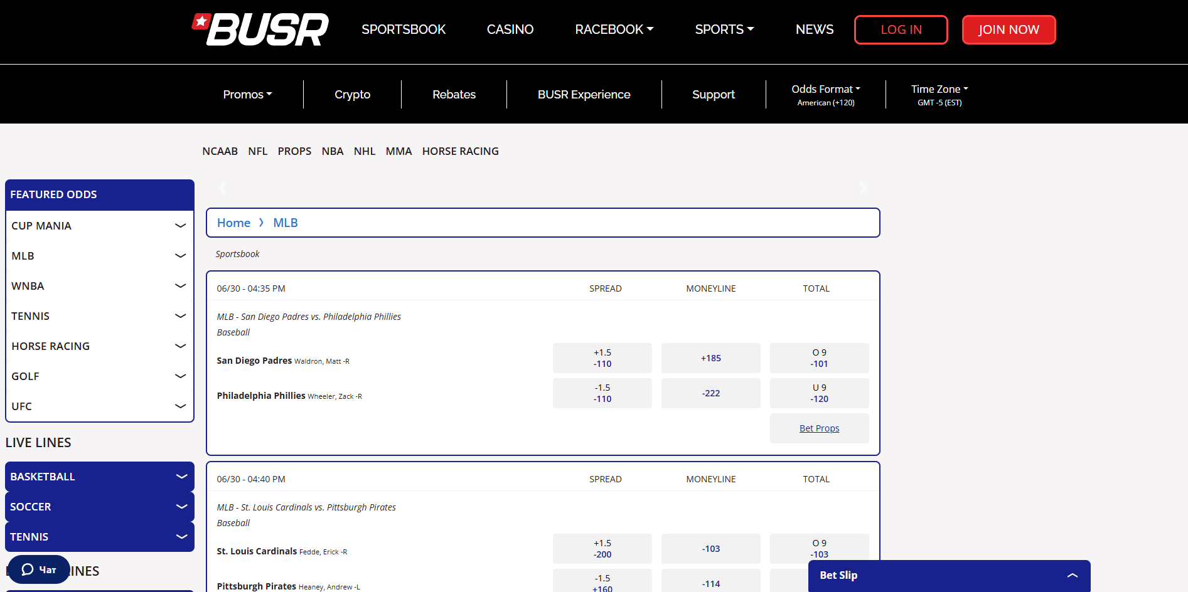Expand the TENNIS featured odds section

click(x=100, y=316)
